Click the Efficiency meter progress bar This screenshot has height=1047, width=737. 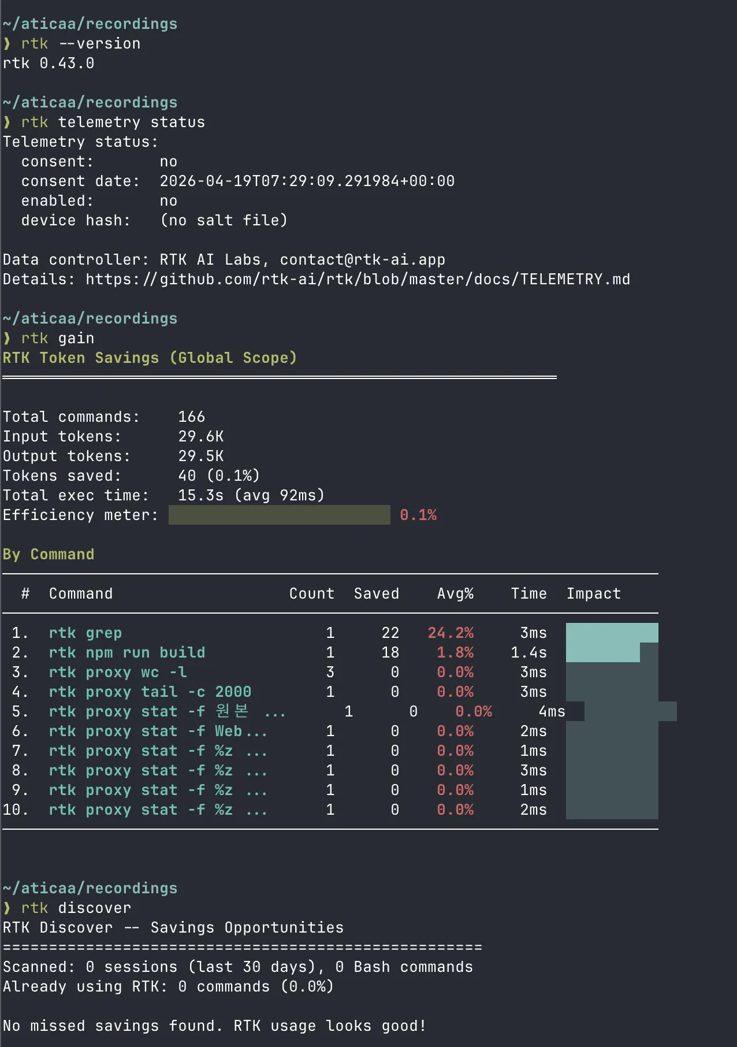point(280,515)
